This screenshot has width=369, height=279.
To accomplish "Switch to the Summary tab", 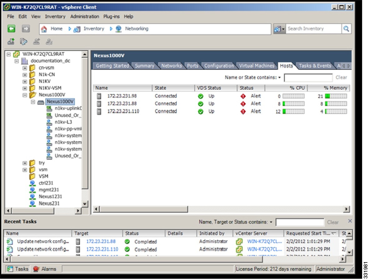I will click(x=145, y=66).
